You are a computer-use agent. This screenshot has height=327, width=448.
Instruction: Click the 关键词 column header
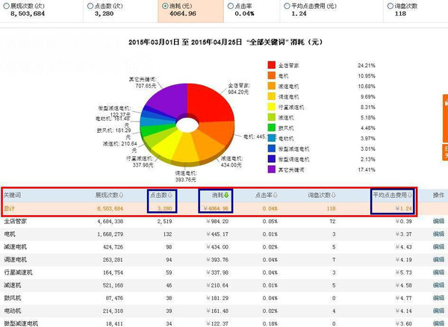click(x=13, y=196)
